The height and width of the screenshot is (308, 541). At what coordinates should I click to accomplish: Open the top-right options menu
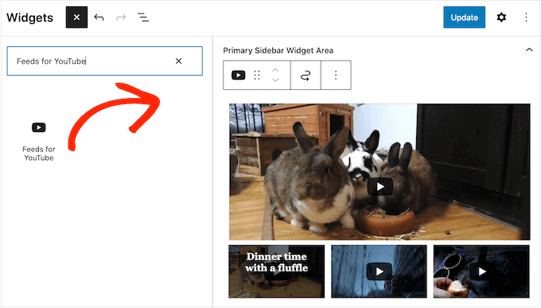point(526,18)
